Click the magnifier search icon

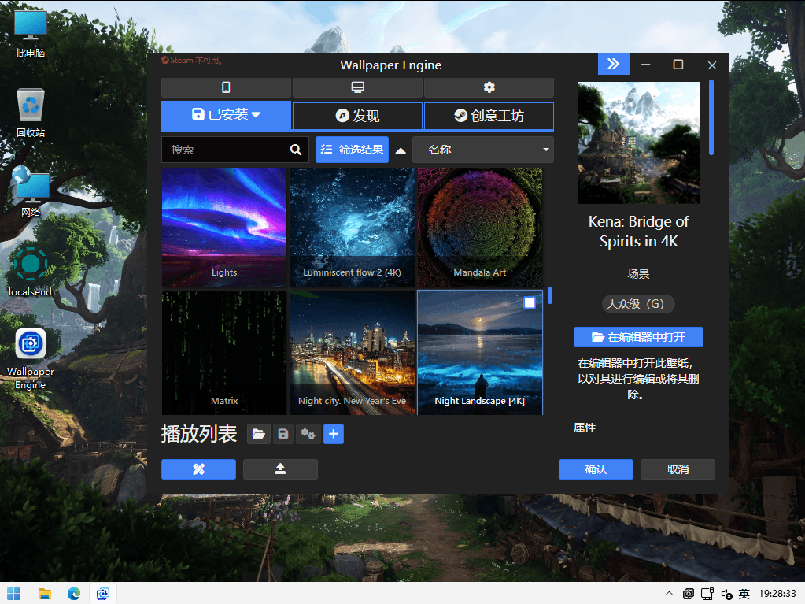pos(295,150)
